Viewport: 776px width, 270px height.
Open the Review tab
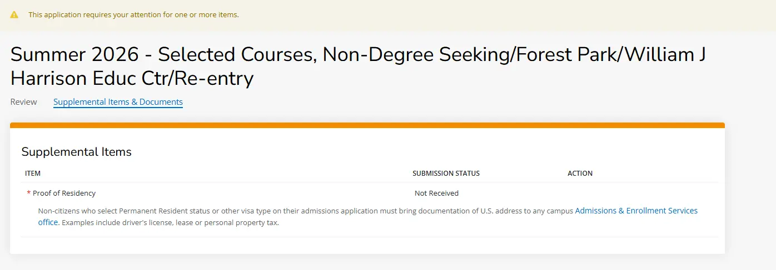point(24,102)
